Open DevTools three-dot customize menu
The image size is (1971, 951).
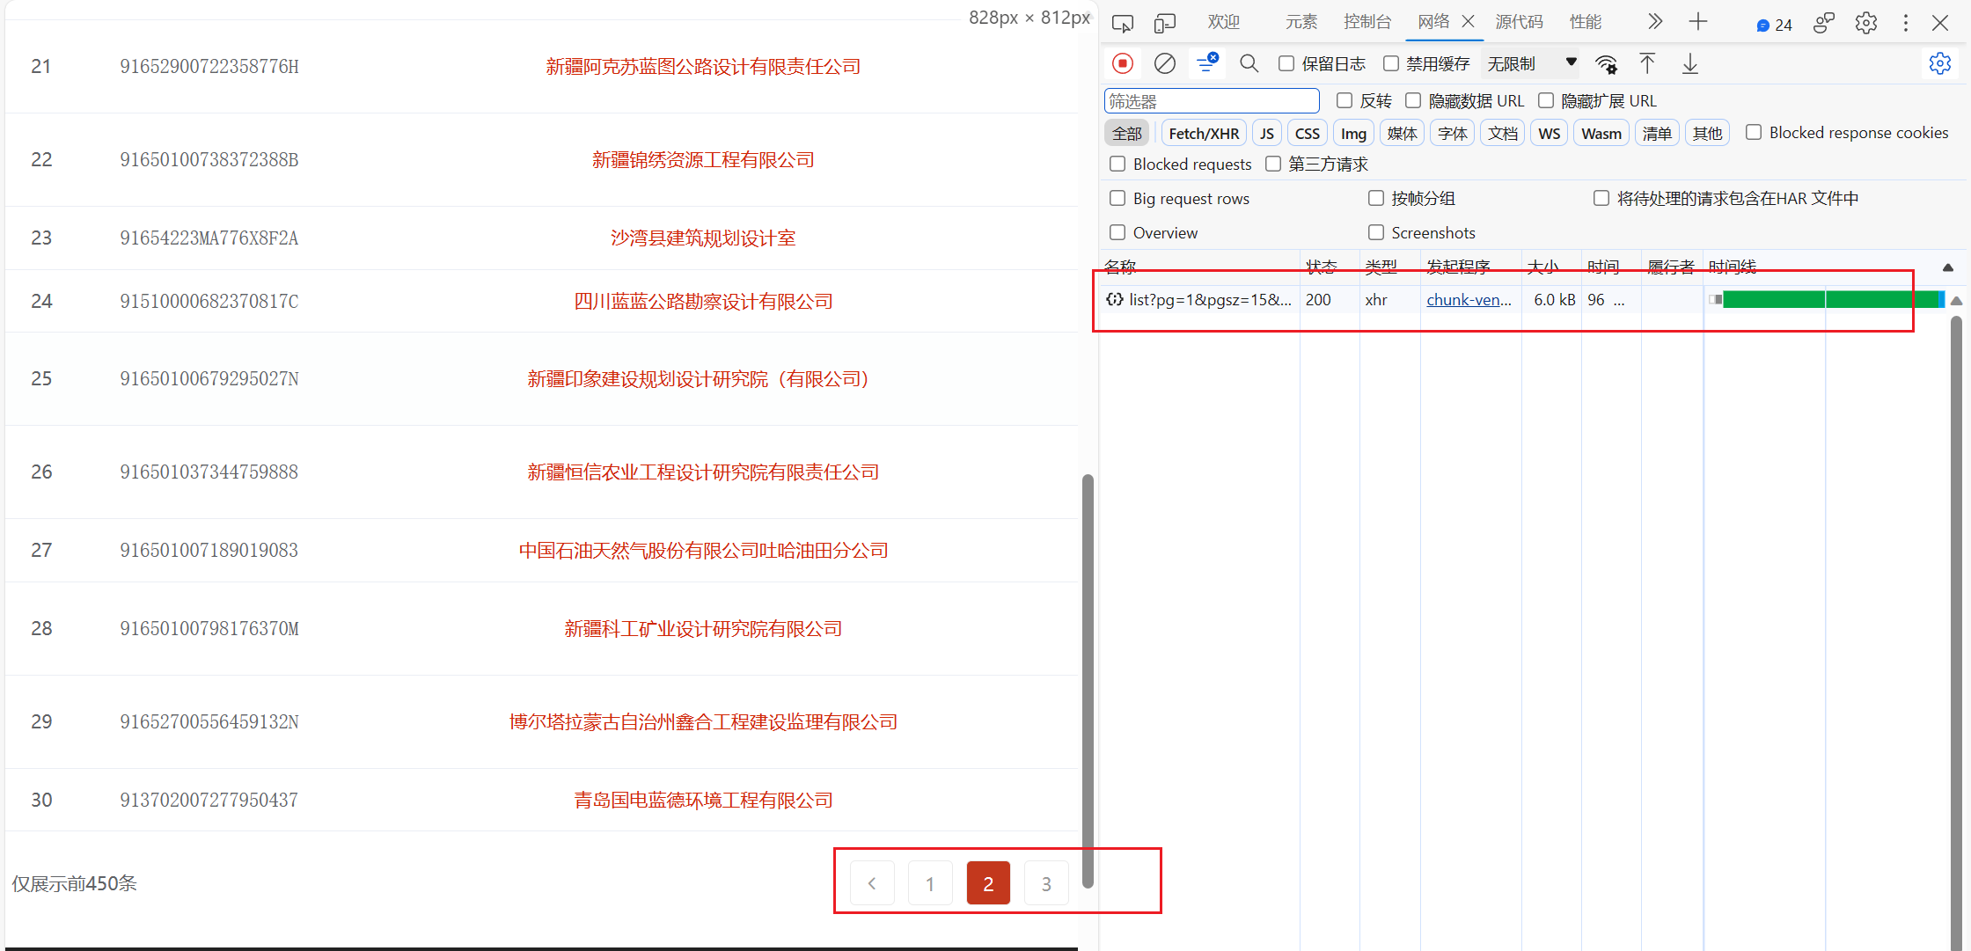pyautogui.click(x=1906, y=23)
